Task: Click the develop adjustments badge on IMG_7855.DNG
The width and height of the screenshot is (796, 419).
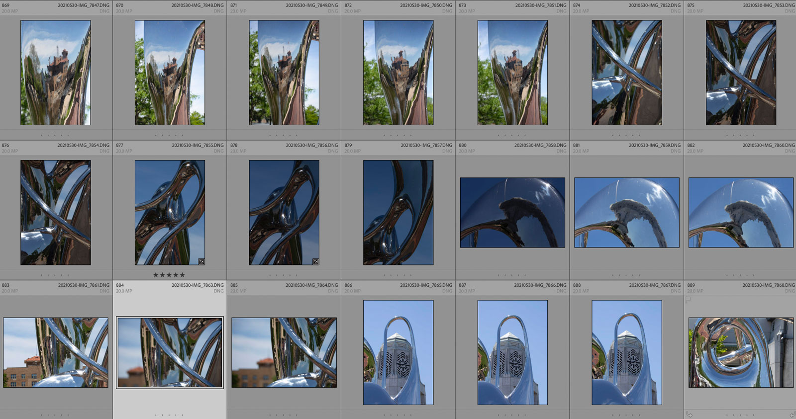Action: (x=201, y=261)
